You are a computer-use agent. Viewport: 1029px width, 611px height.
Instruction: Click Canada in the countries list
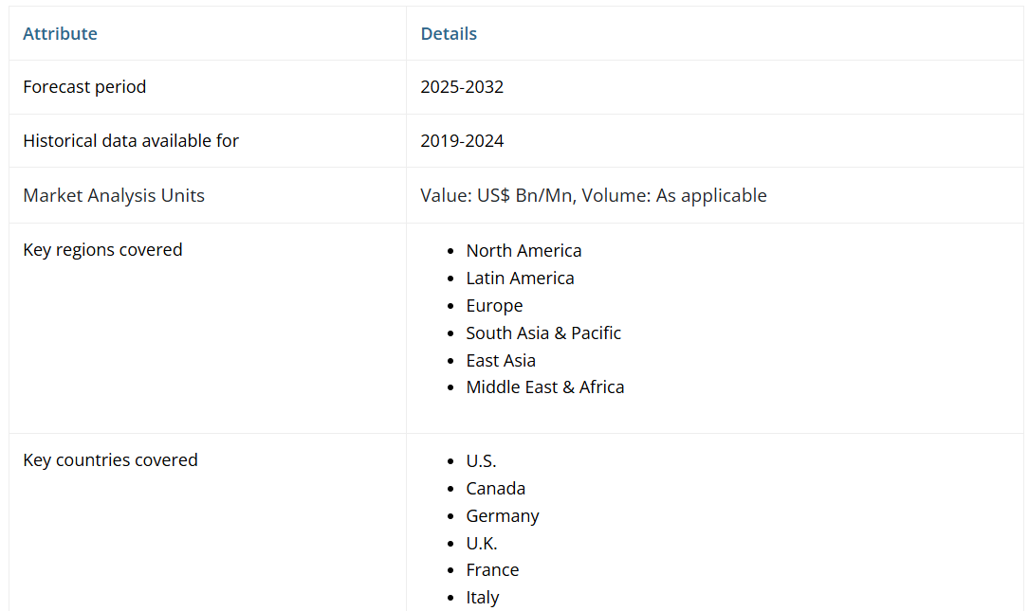coord(495,489)
